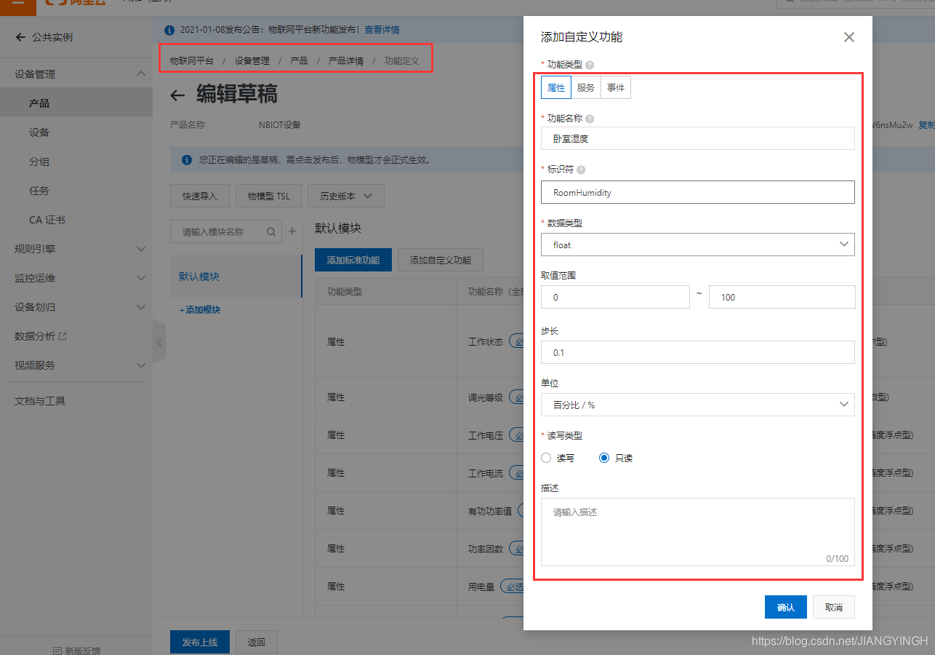Click the help icon next to 功能名称

(x=590, y=119)
